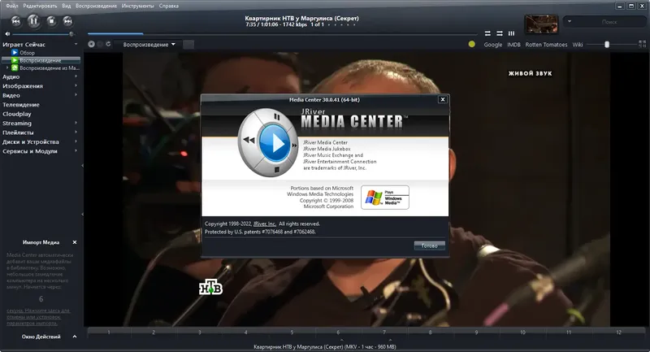Toggle the shuffle mode icon
650x352 pixels.
(500, 33)
